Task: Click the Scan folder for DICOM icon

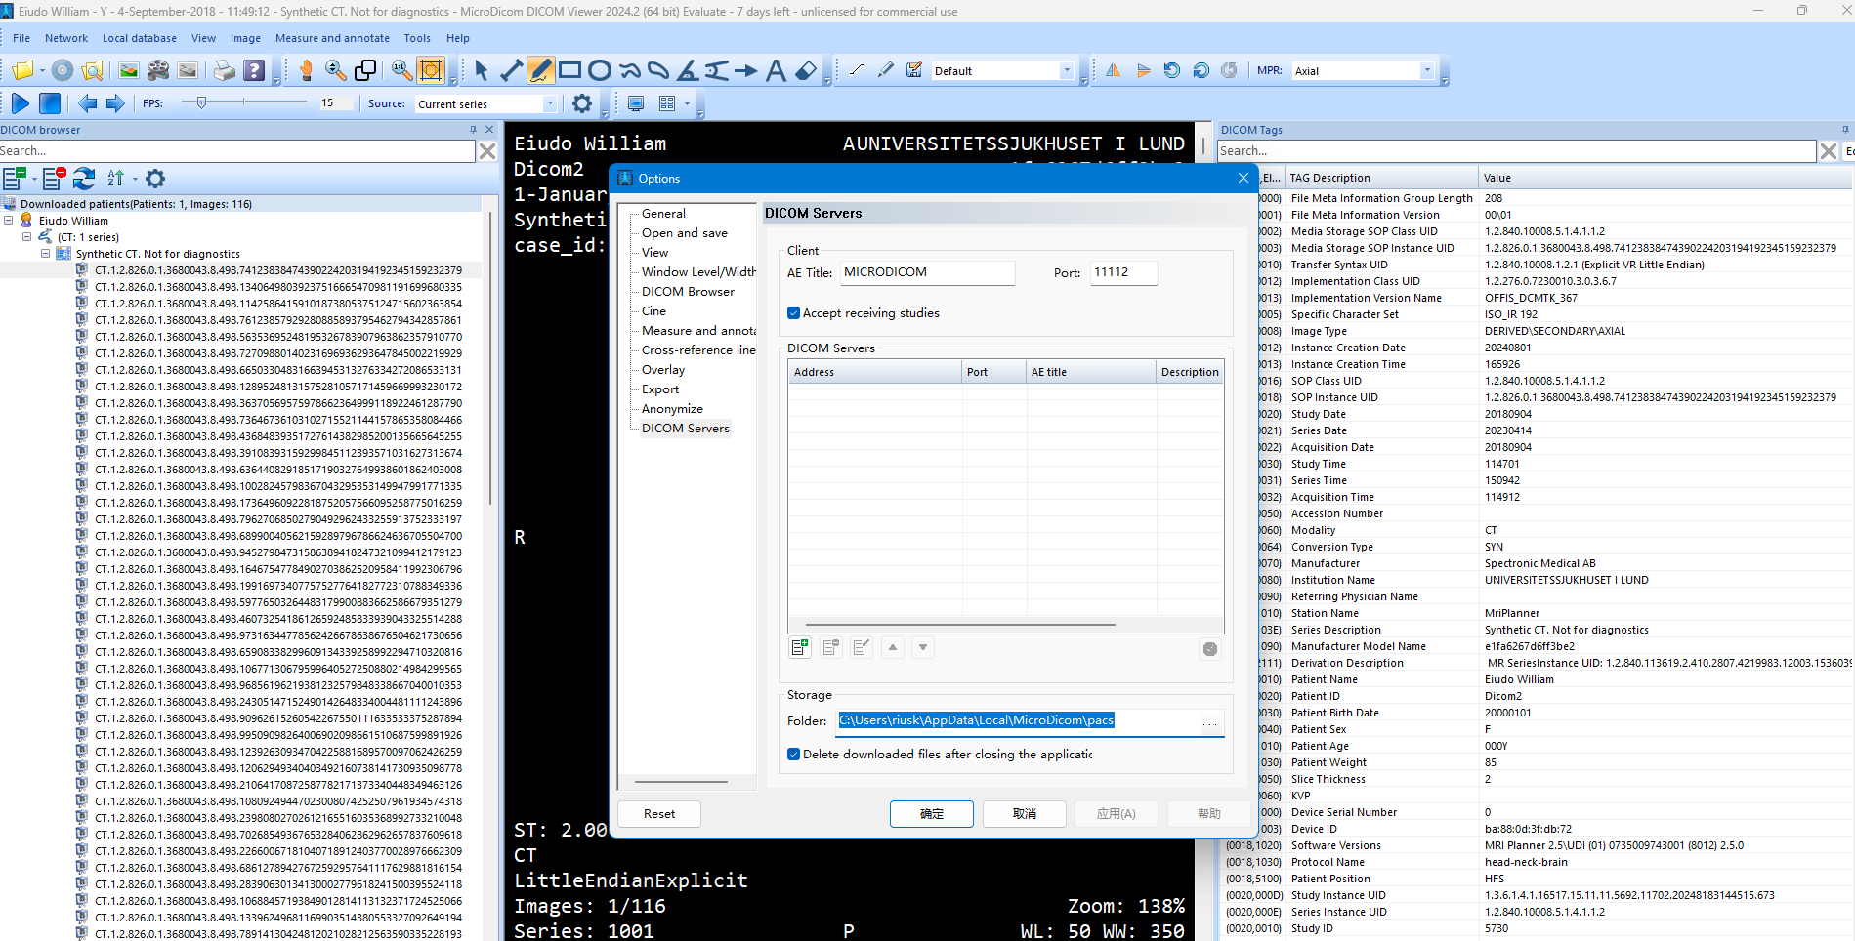Action: pyautogui.click(x=93, y=70)
